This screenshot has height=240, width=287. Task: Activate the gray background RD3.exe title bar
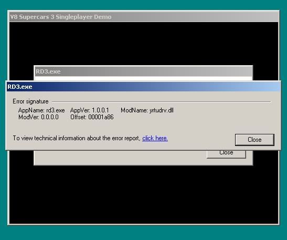click(144, 71)
